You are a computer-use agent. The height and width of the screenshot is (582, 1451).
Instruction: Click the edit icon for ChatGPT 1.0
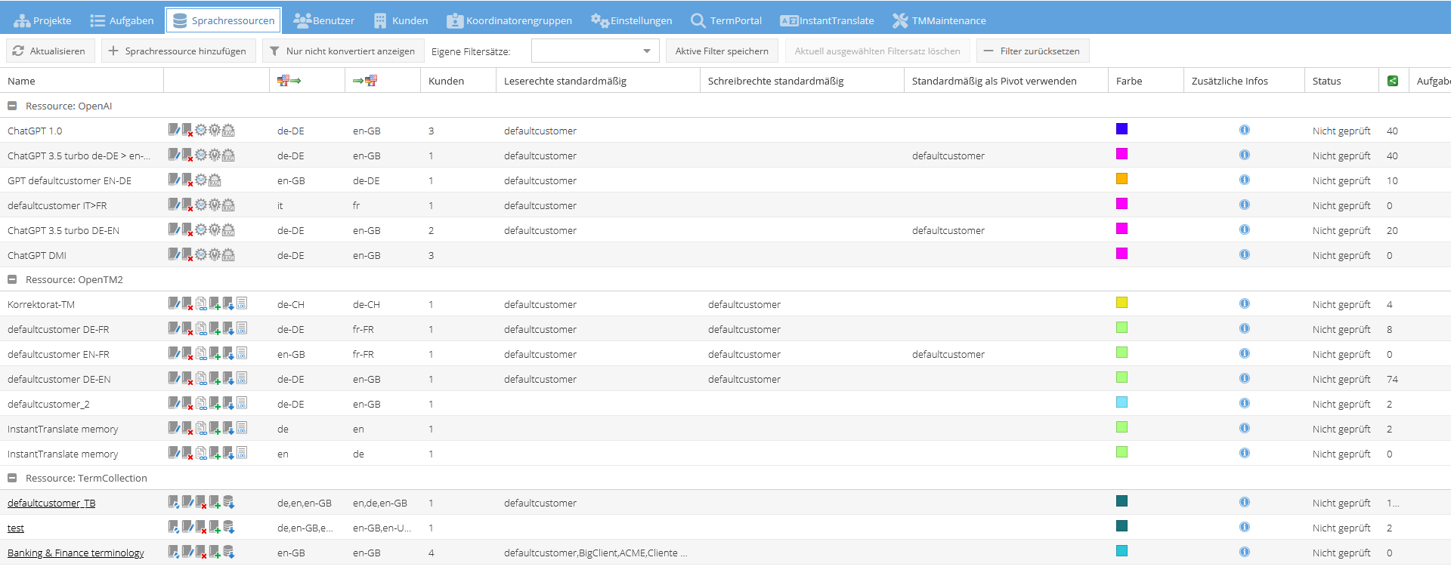pos(174,130)
